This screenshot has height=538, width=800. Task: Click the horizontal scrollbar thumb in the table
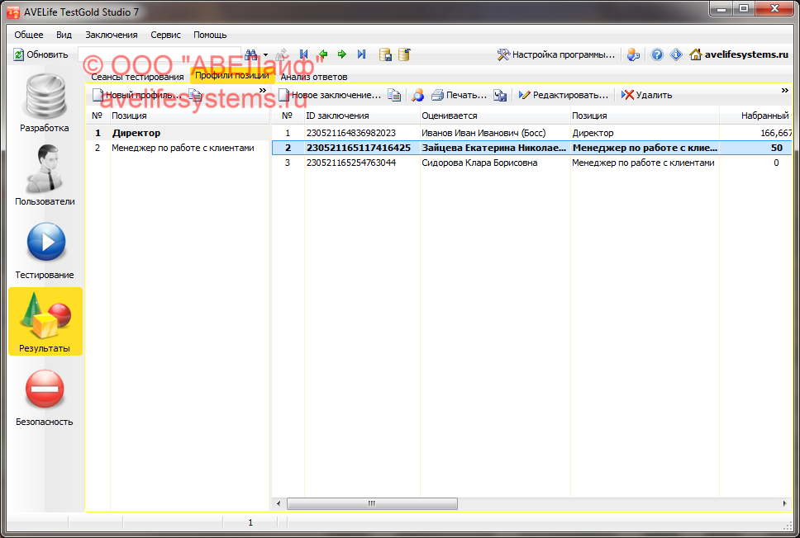point(372,503)
